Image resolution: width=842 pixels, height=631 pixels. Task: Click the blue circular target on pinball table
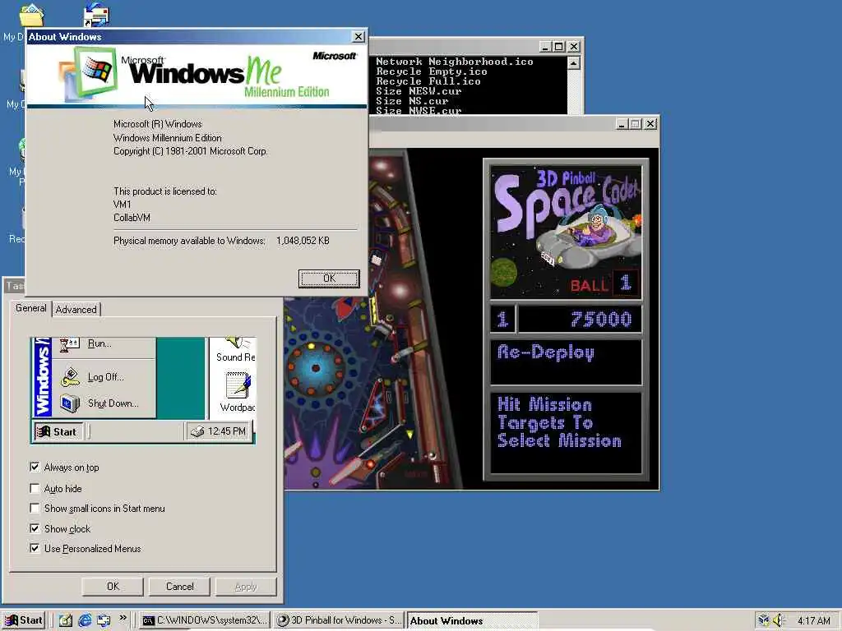click(315, 367)
